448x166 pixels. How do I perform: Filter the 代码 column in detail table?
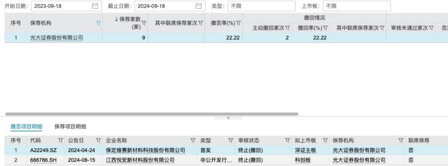61,140
